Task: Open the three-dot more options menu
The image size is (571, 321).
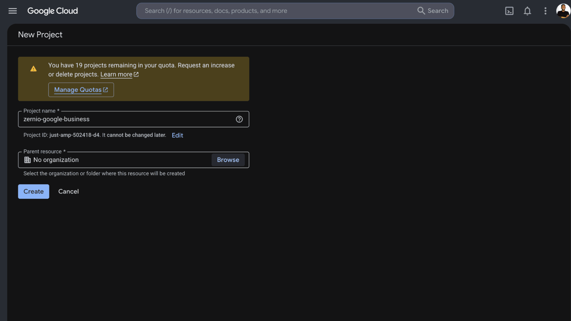Action: tap(545, 11)
